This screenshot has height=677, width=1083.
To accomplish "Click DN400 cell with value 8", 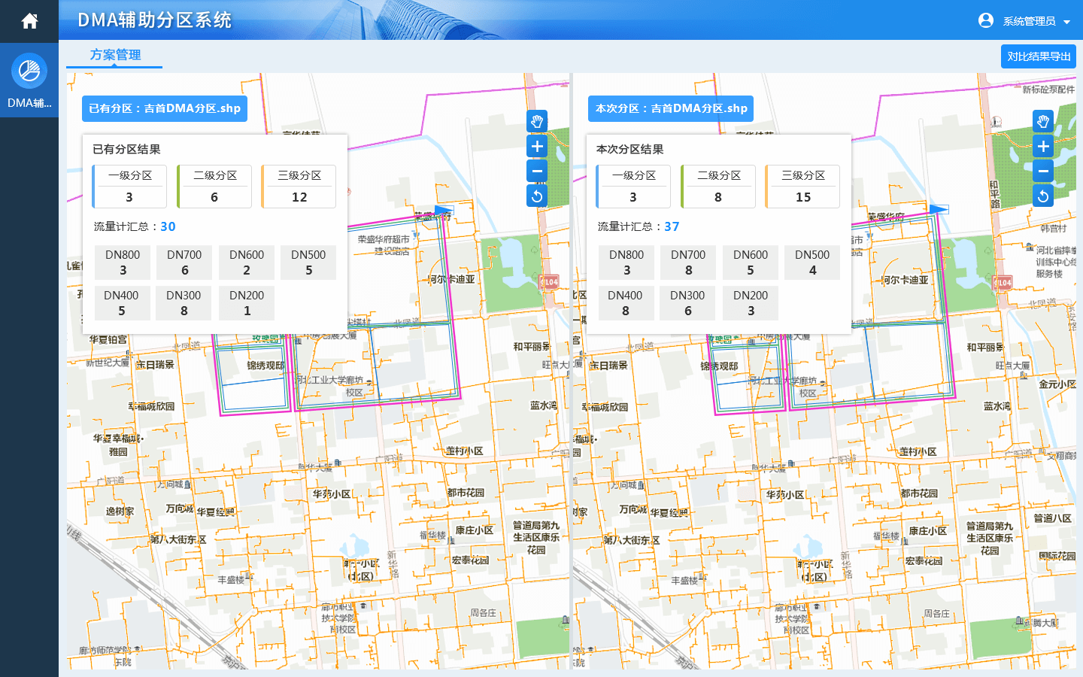I will (626, 303).
